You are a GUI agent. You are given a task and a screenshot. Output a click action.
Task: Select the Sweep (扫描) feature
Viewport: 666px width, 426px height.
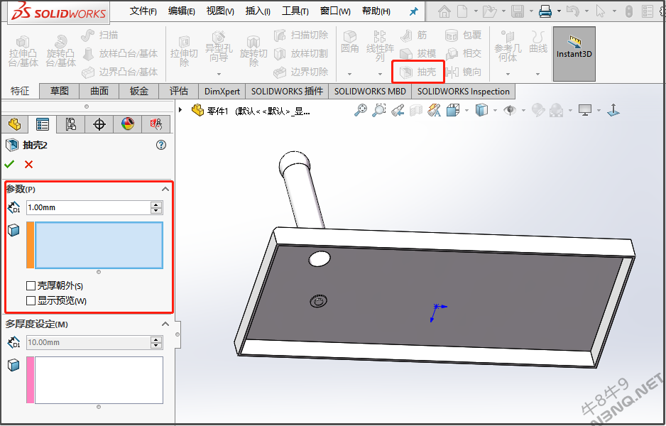click(x=100, y=35)
